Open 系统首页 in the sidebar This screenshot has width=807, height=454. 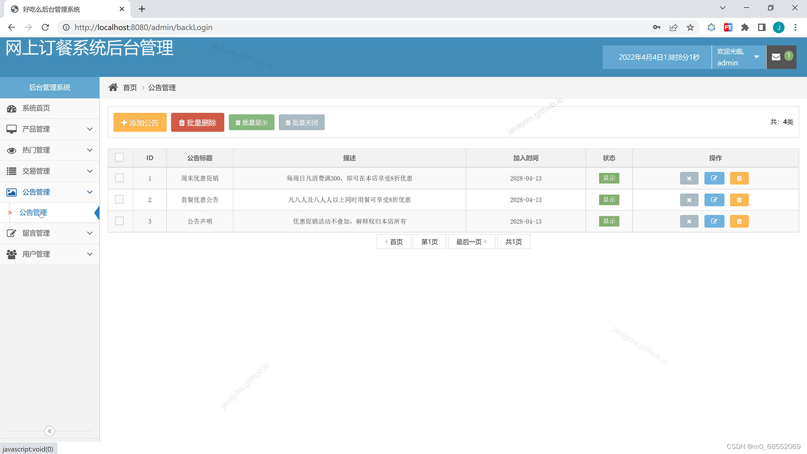pyautogui.click(x=36, y=108)
